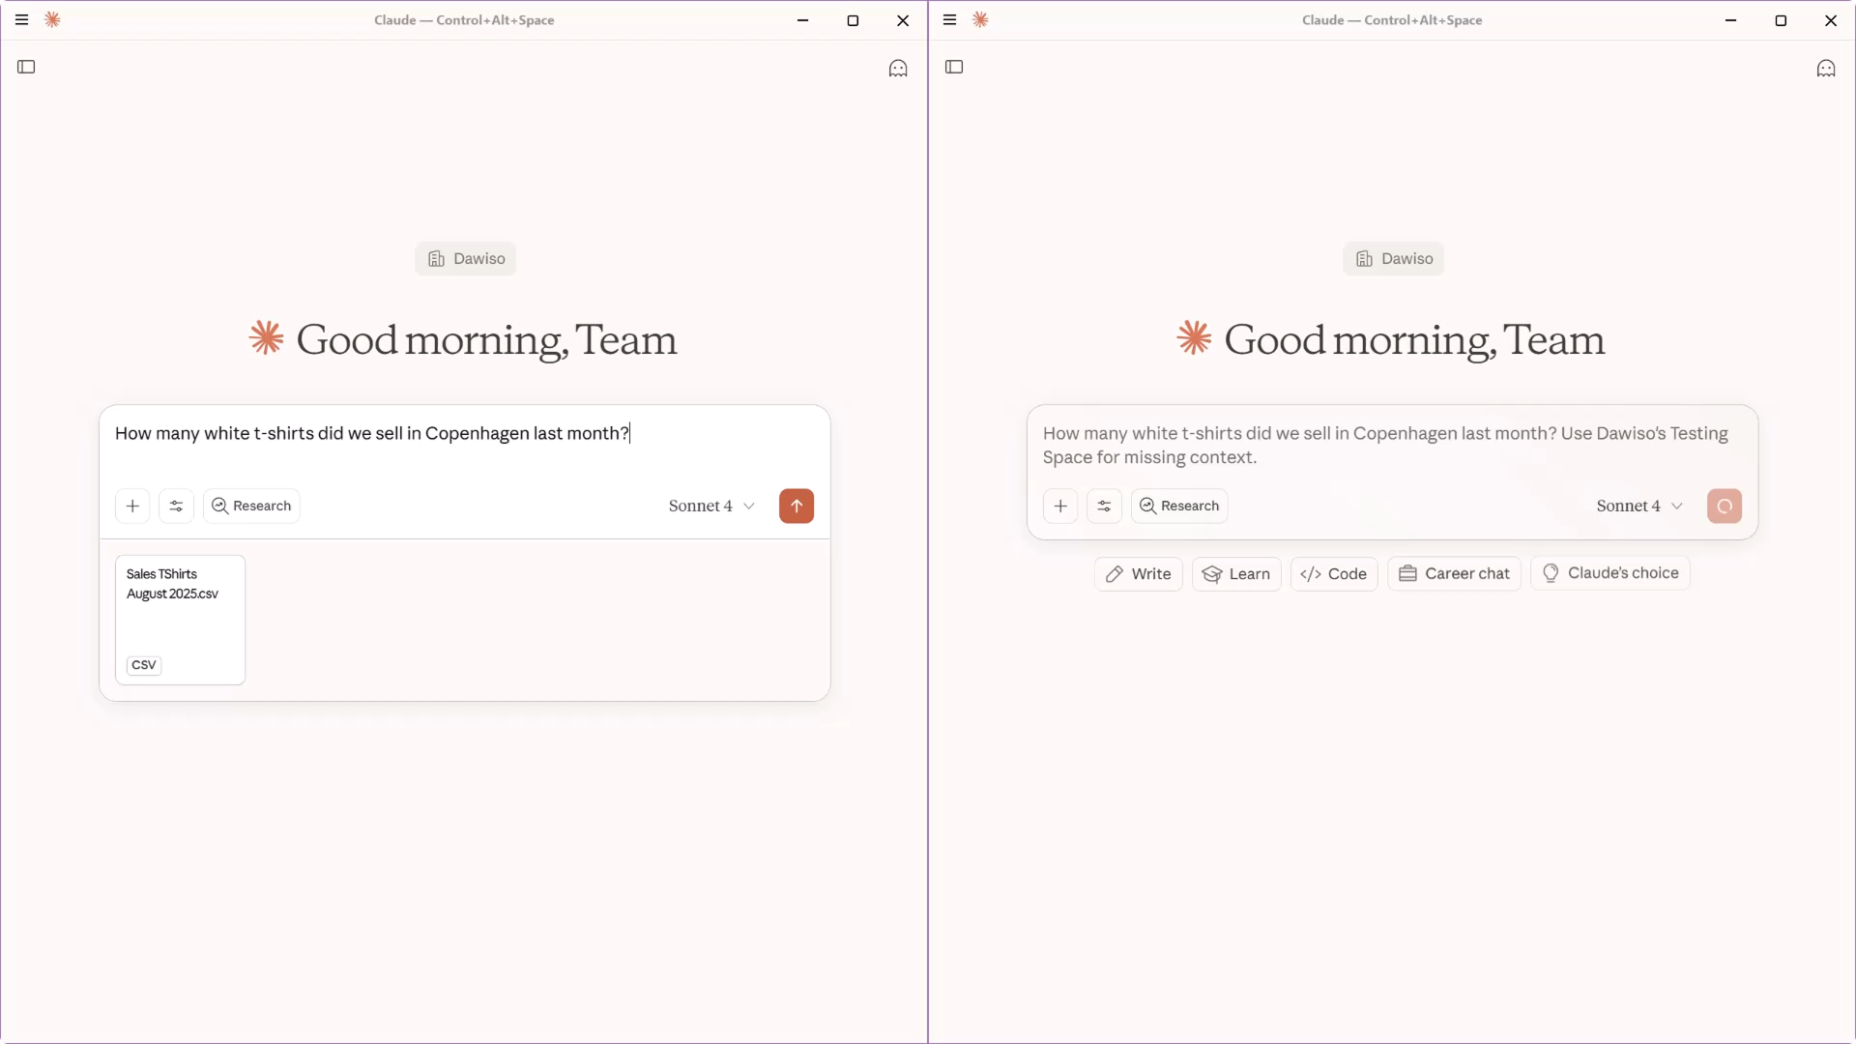Image resolution: width=1856 pixels, height=1044 pixels.
Task: Open the Sonnet 4 model dropdown on the right
Action: (x=1638, y=506)
